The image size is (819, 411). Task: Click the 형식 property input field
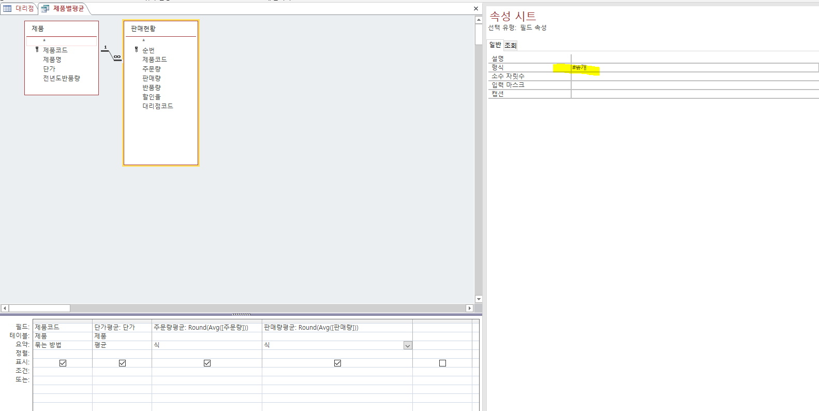693,67
